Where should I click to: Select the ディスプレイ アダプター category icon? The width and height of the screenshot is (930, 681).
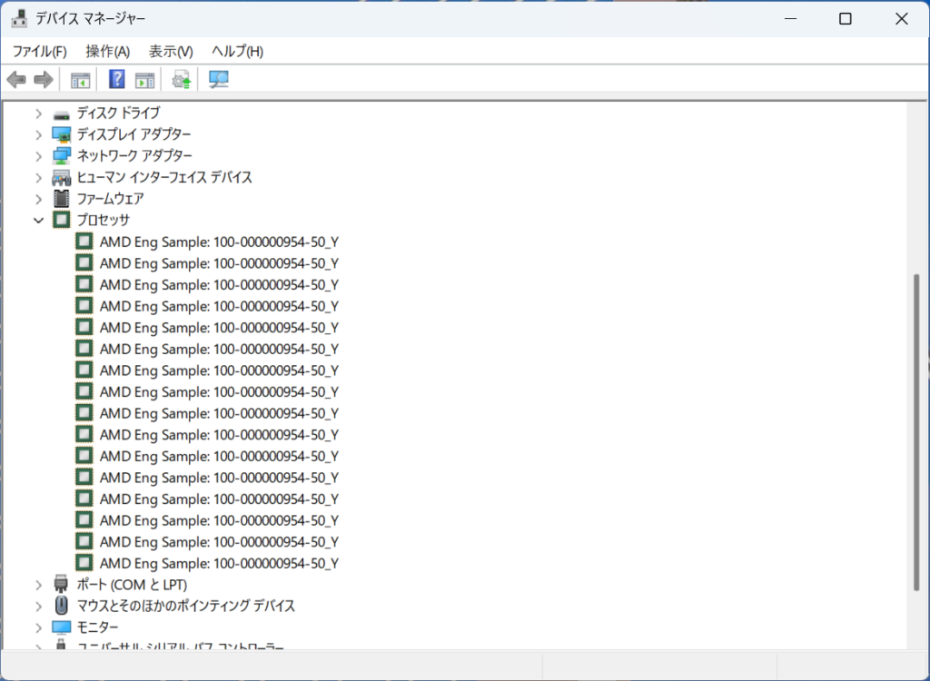[61, 134]
